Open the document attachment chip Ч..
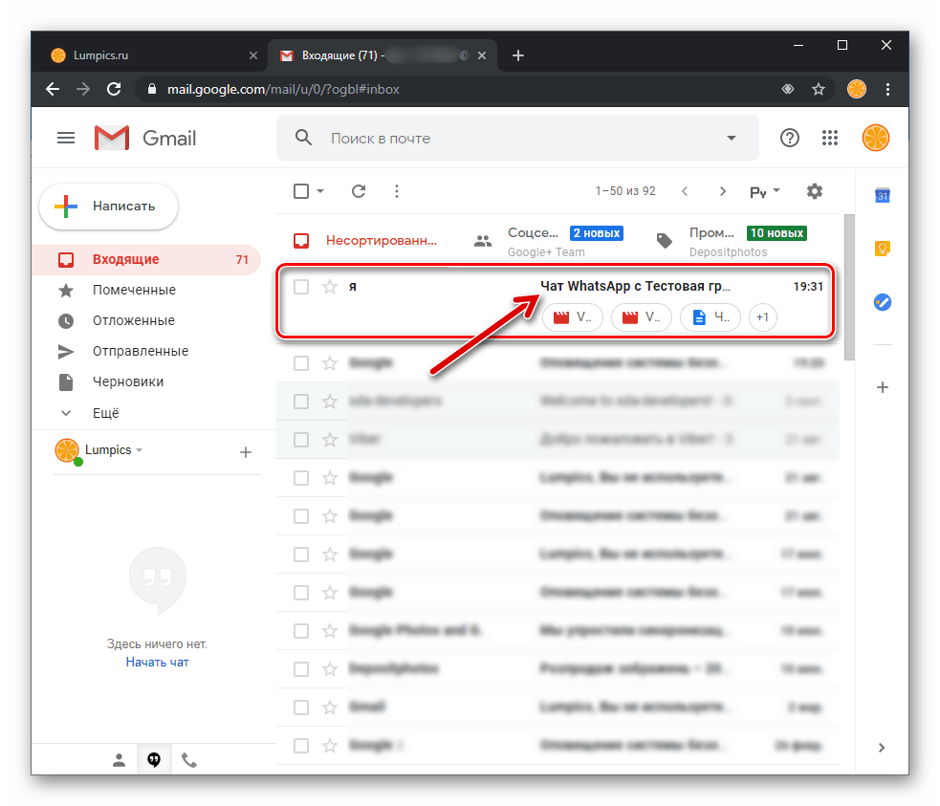The width and height of the screenshot is (940, 806). (x=710, y=317)
